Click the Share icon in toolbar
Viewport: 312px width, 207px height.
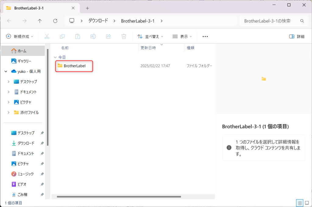[108, 36]
